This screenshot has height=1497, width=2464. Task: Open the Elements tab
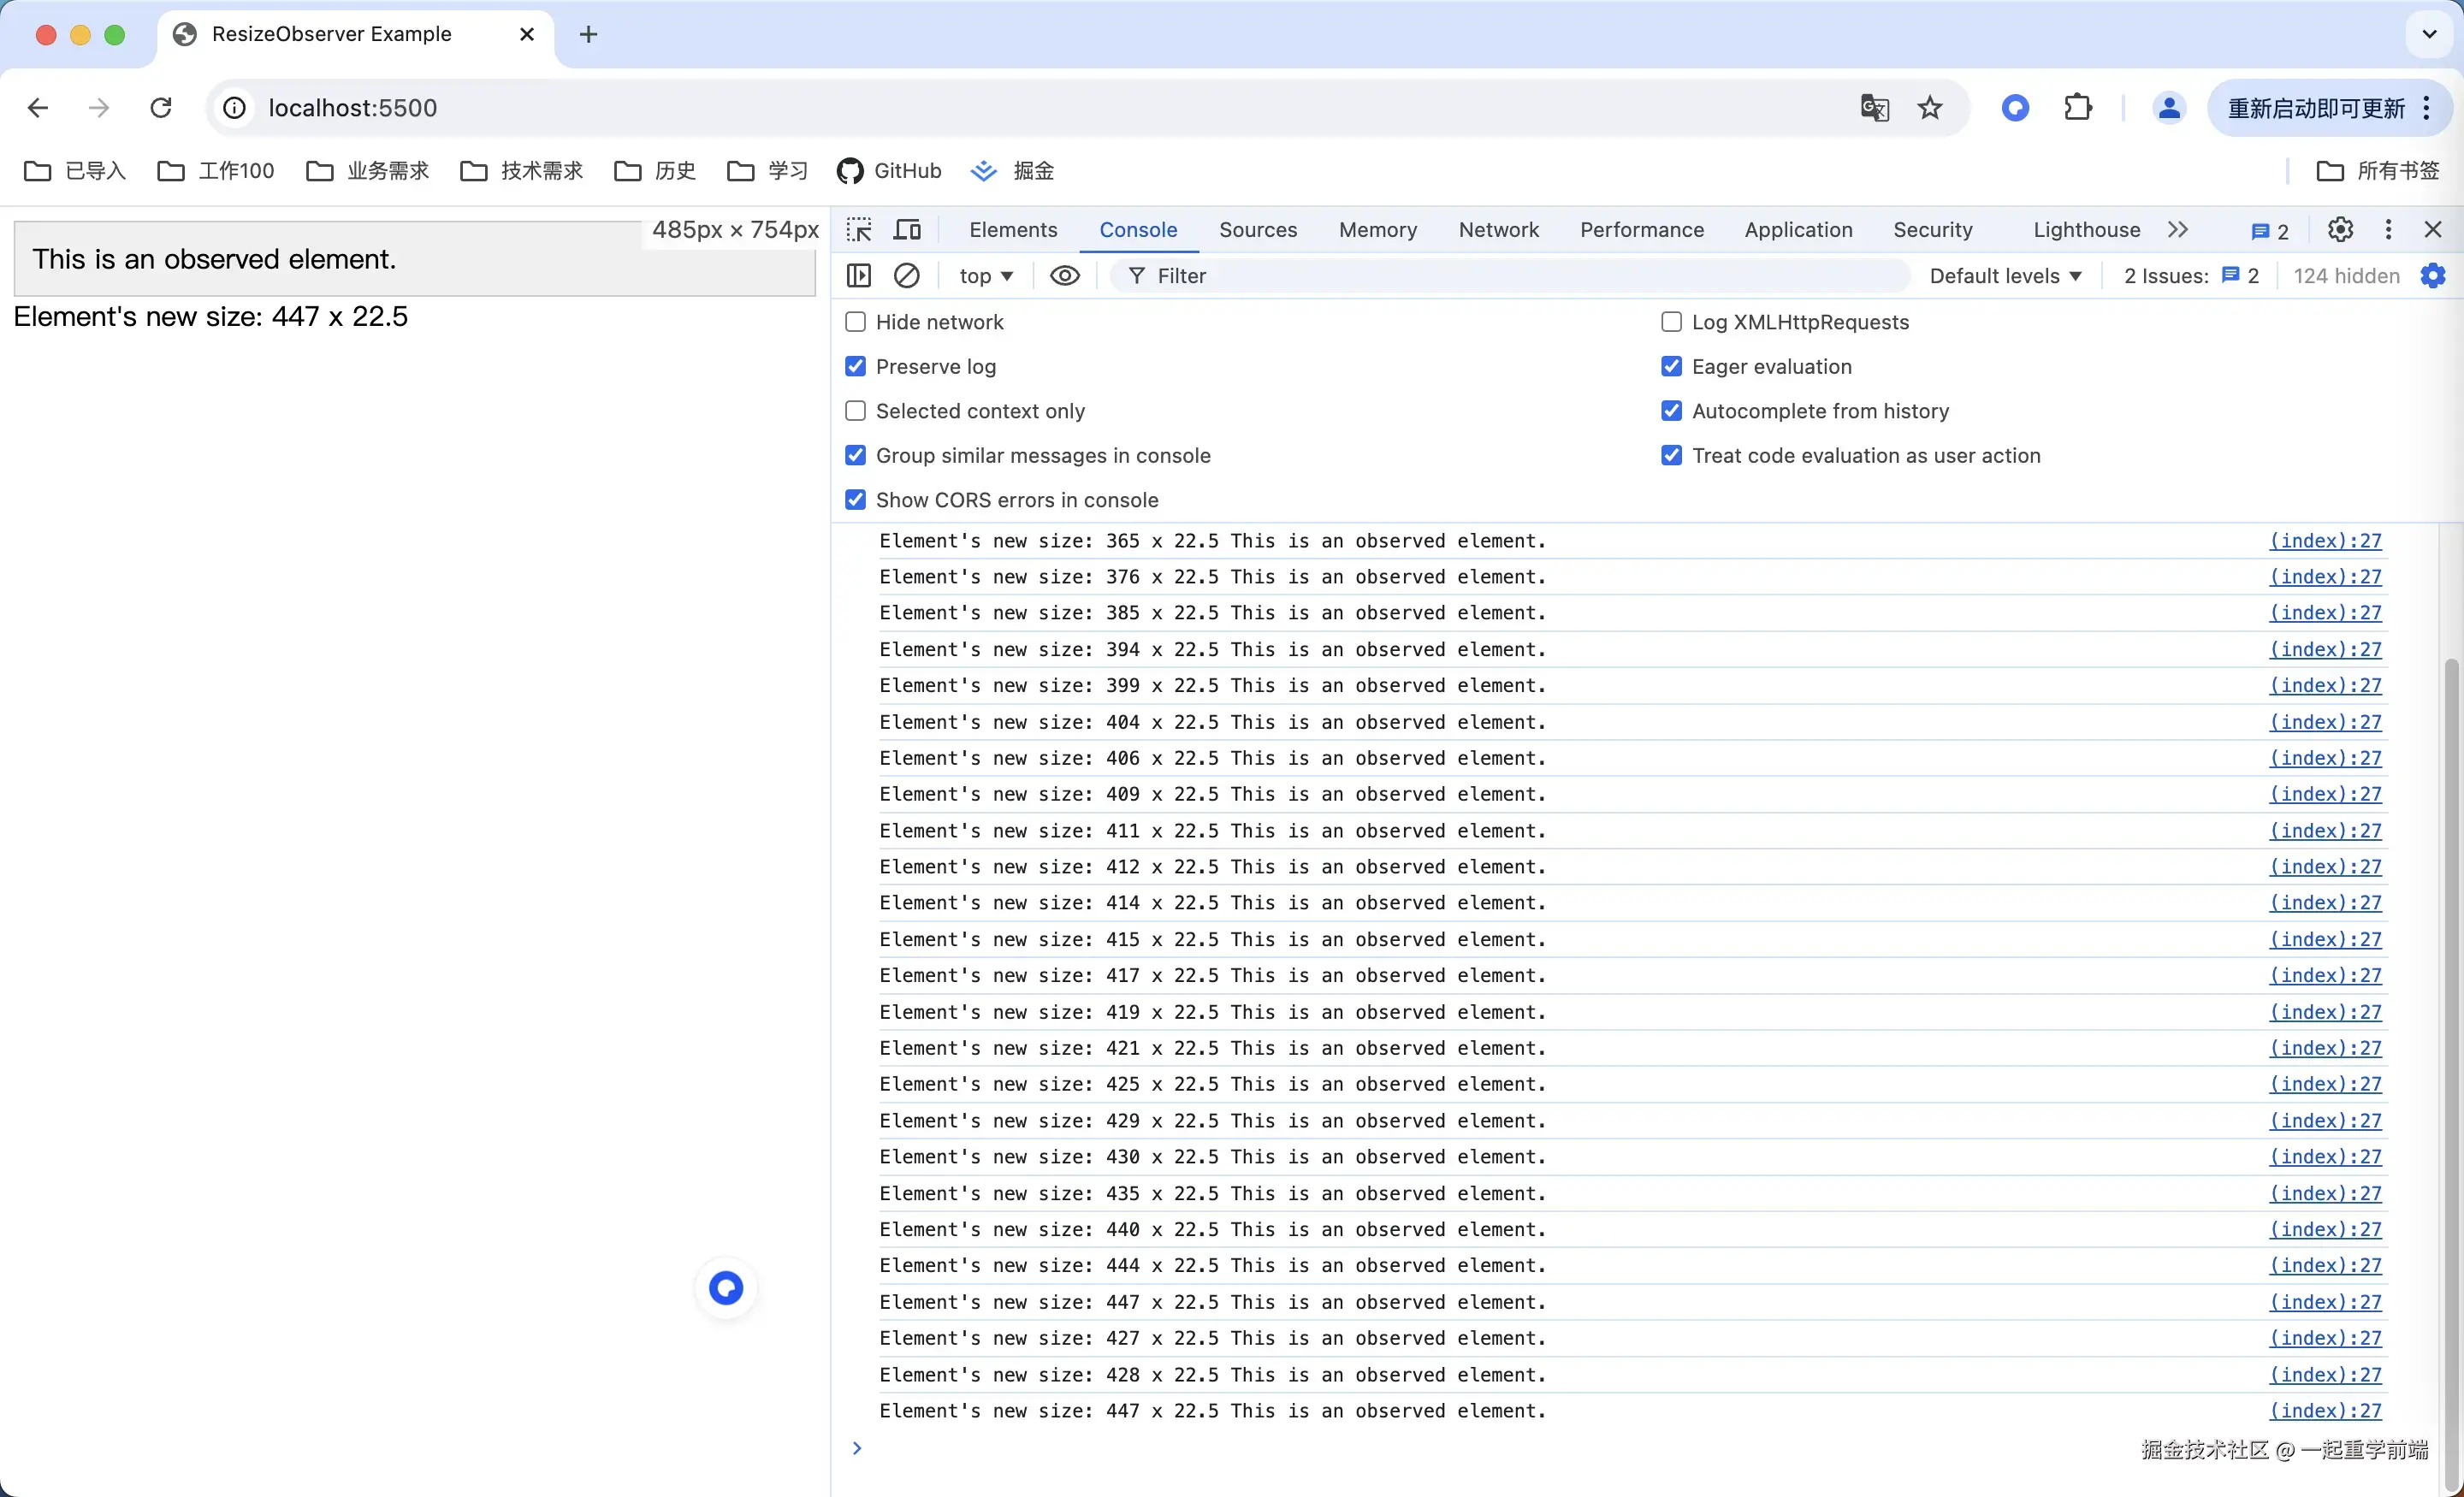coord(1012,230)
